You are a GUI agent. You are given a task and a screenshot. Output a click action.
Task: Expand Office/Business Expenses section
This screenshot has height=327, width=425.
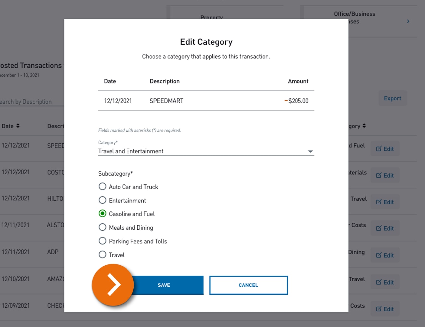tap(408, 21)
